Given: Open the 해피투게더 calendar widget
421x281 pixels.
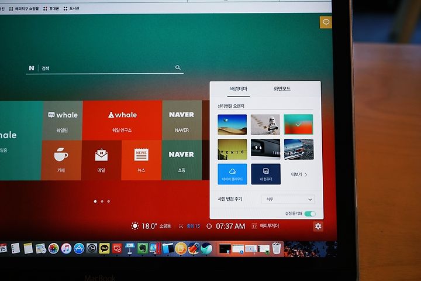Looking at the screenshot, I should pos(265,226).
